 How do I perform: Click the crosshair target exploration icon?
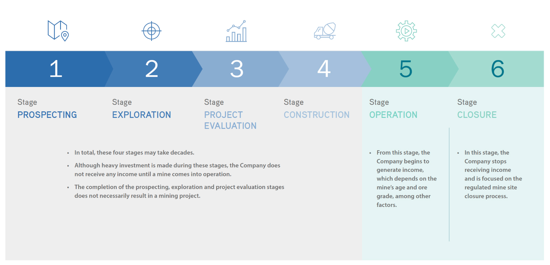point(151,31)
